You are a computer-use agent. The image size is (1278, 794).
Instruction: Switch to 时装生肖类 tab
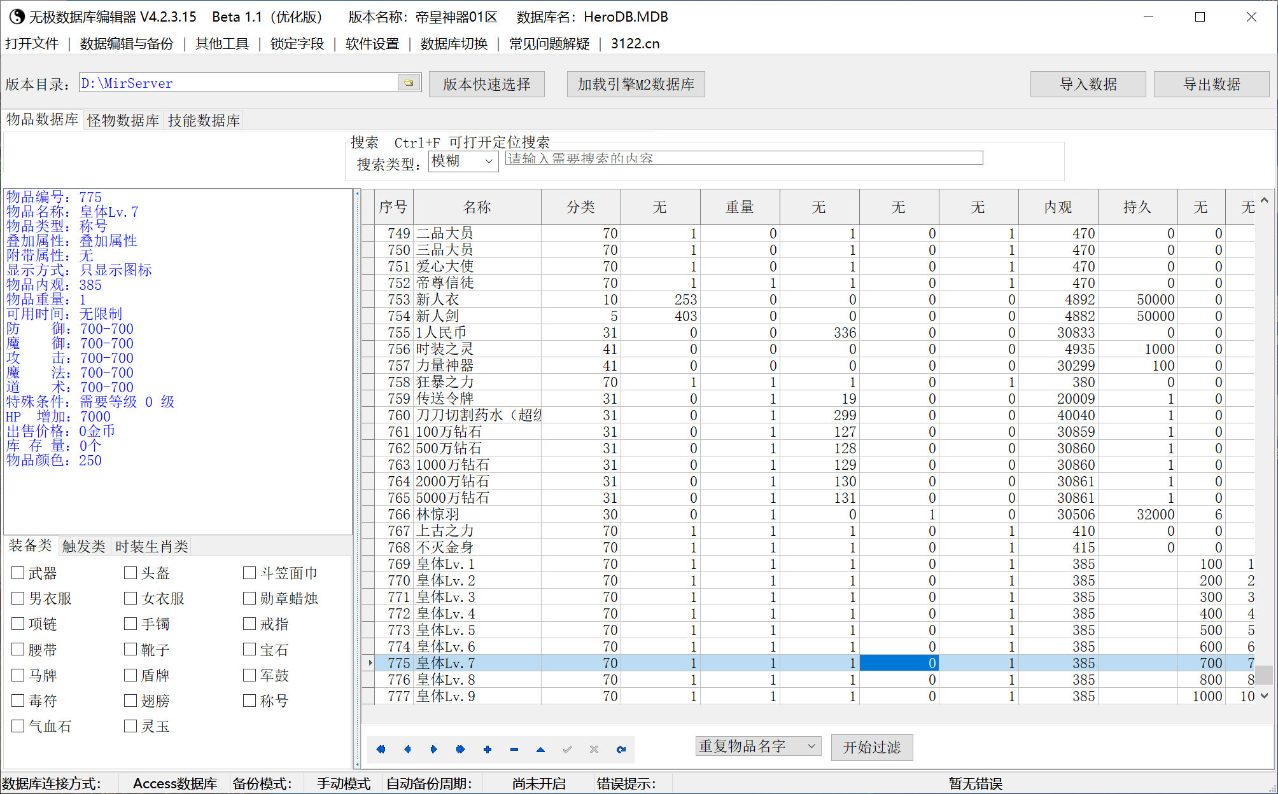152,546
